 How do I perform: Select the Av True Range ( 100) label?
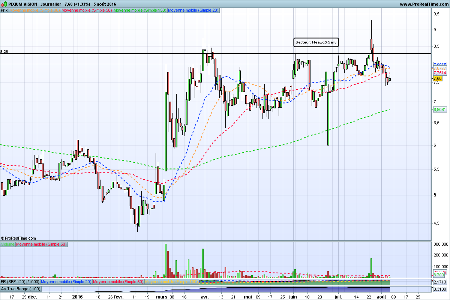[x=21, y=289]
